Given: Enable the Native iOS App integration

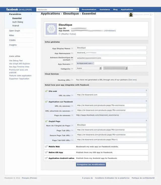Looking at the screenshot, I should pos(46,152).
